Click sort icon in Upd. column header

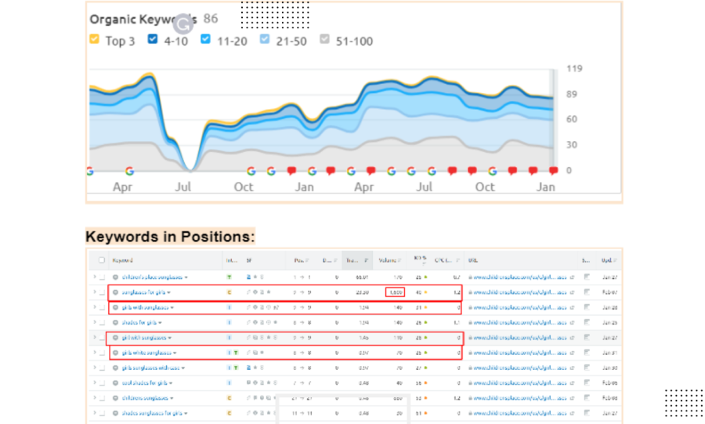point(615,260)
